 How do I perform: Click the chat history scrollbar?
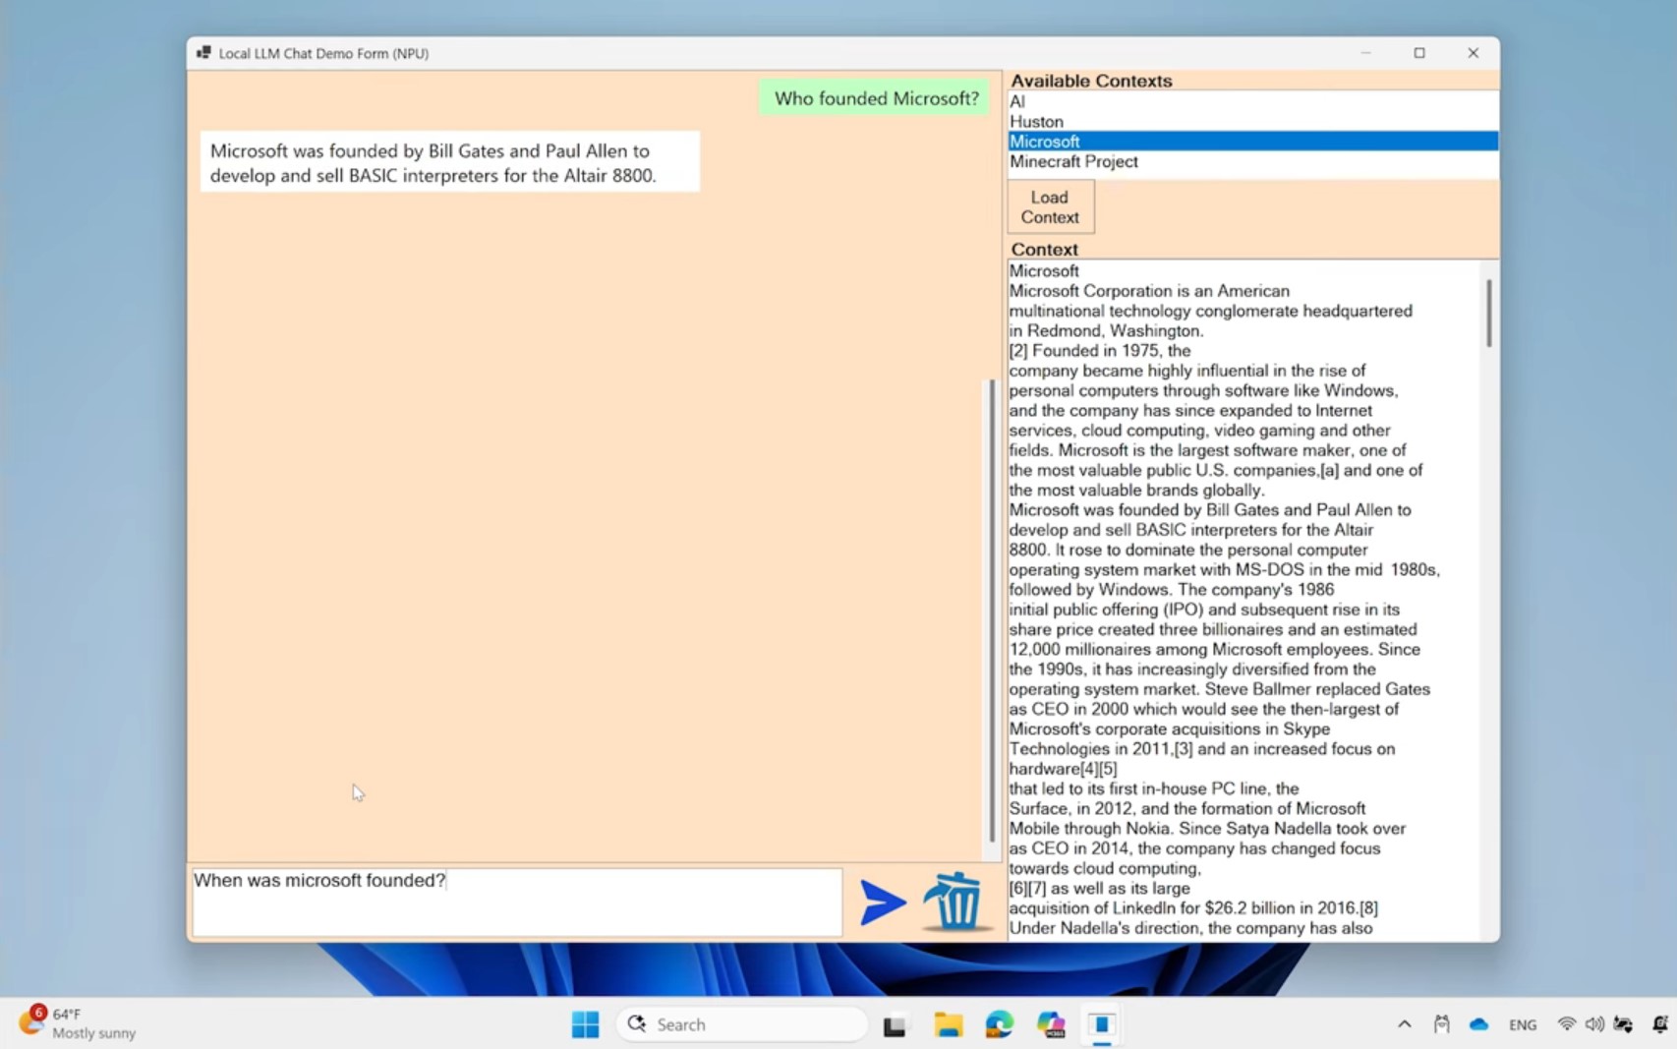click(x=992, y=610)
